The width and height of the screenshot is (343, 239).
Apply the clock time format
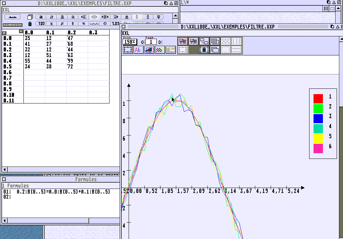[x=105, y=24]
